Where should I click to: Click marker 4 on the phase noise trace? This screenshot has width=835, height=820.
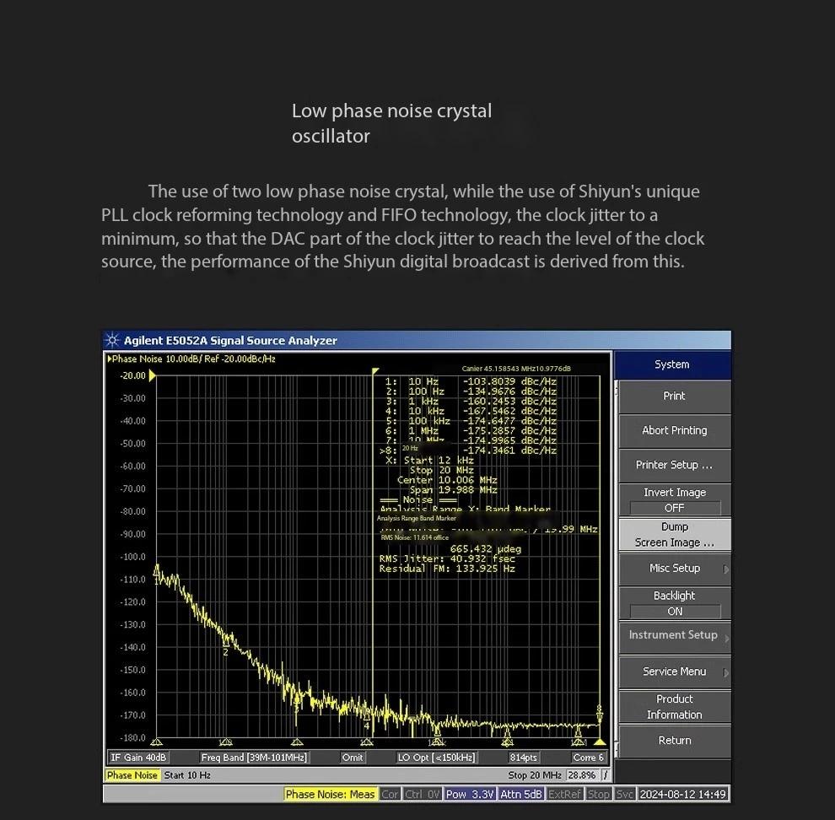point(366,725)
